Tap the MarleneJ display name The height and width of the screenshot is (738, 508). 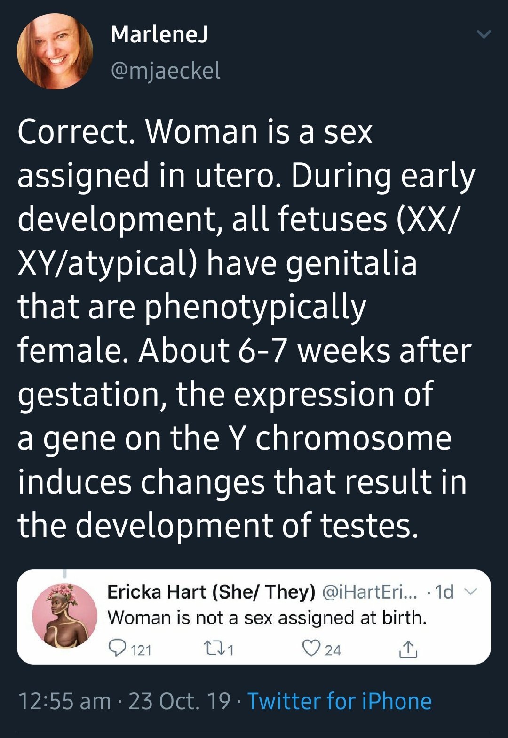point(159,34)
